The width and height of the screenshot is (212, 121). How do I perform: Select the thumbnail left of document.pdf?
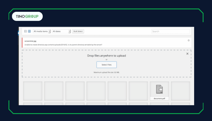pos(138,91)
